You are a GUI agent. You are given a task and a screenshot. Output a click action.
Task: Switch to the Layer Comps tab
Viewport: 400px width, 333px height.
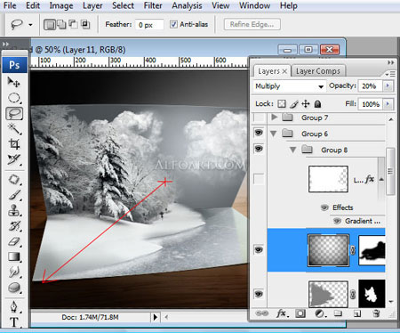tap(318, 71)
